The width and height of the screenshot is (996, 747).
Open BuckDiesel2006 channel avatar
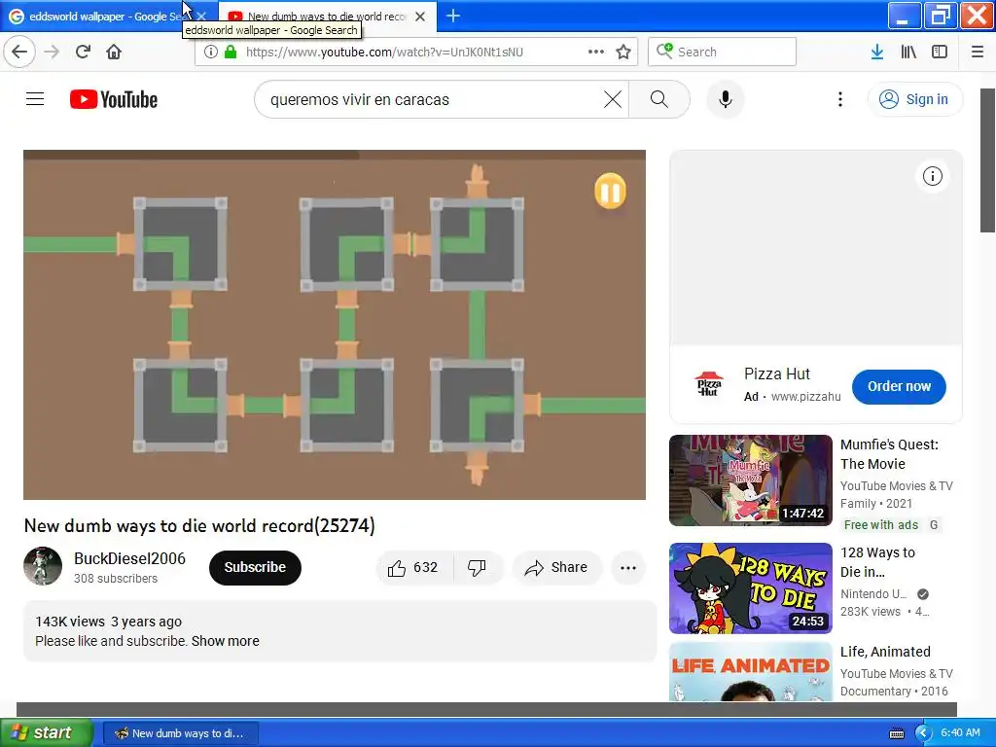tap(43, 566)
